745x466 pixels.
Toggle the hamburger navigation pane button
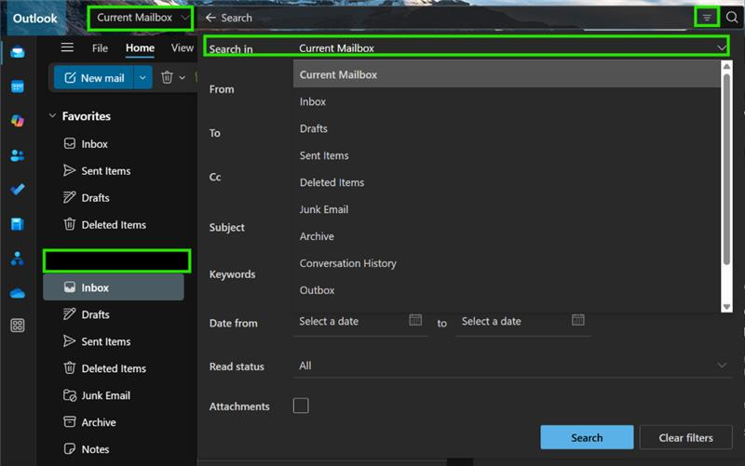67,47
